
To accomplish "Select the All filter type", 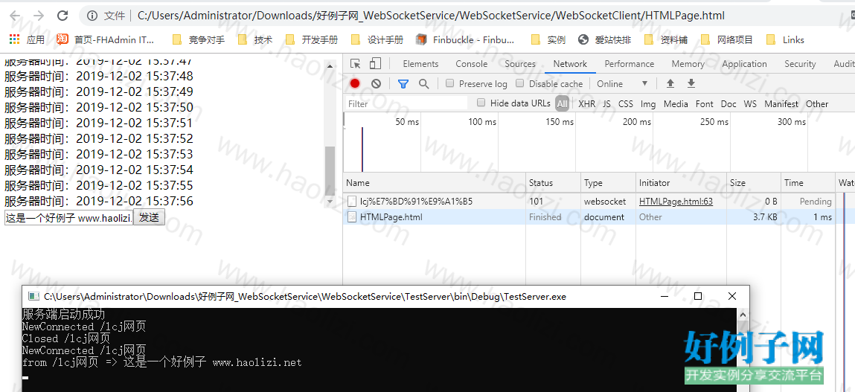I will click(562, 103).
